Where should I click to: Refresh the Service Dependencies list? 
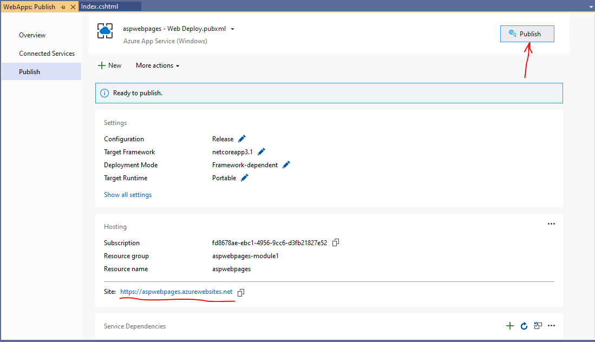[x=524, y=326]
